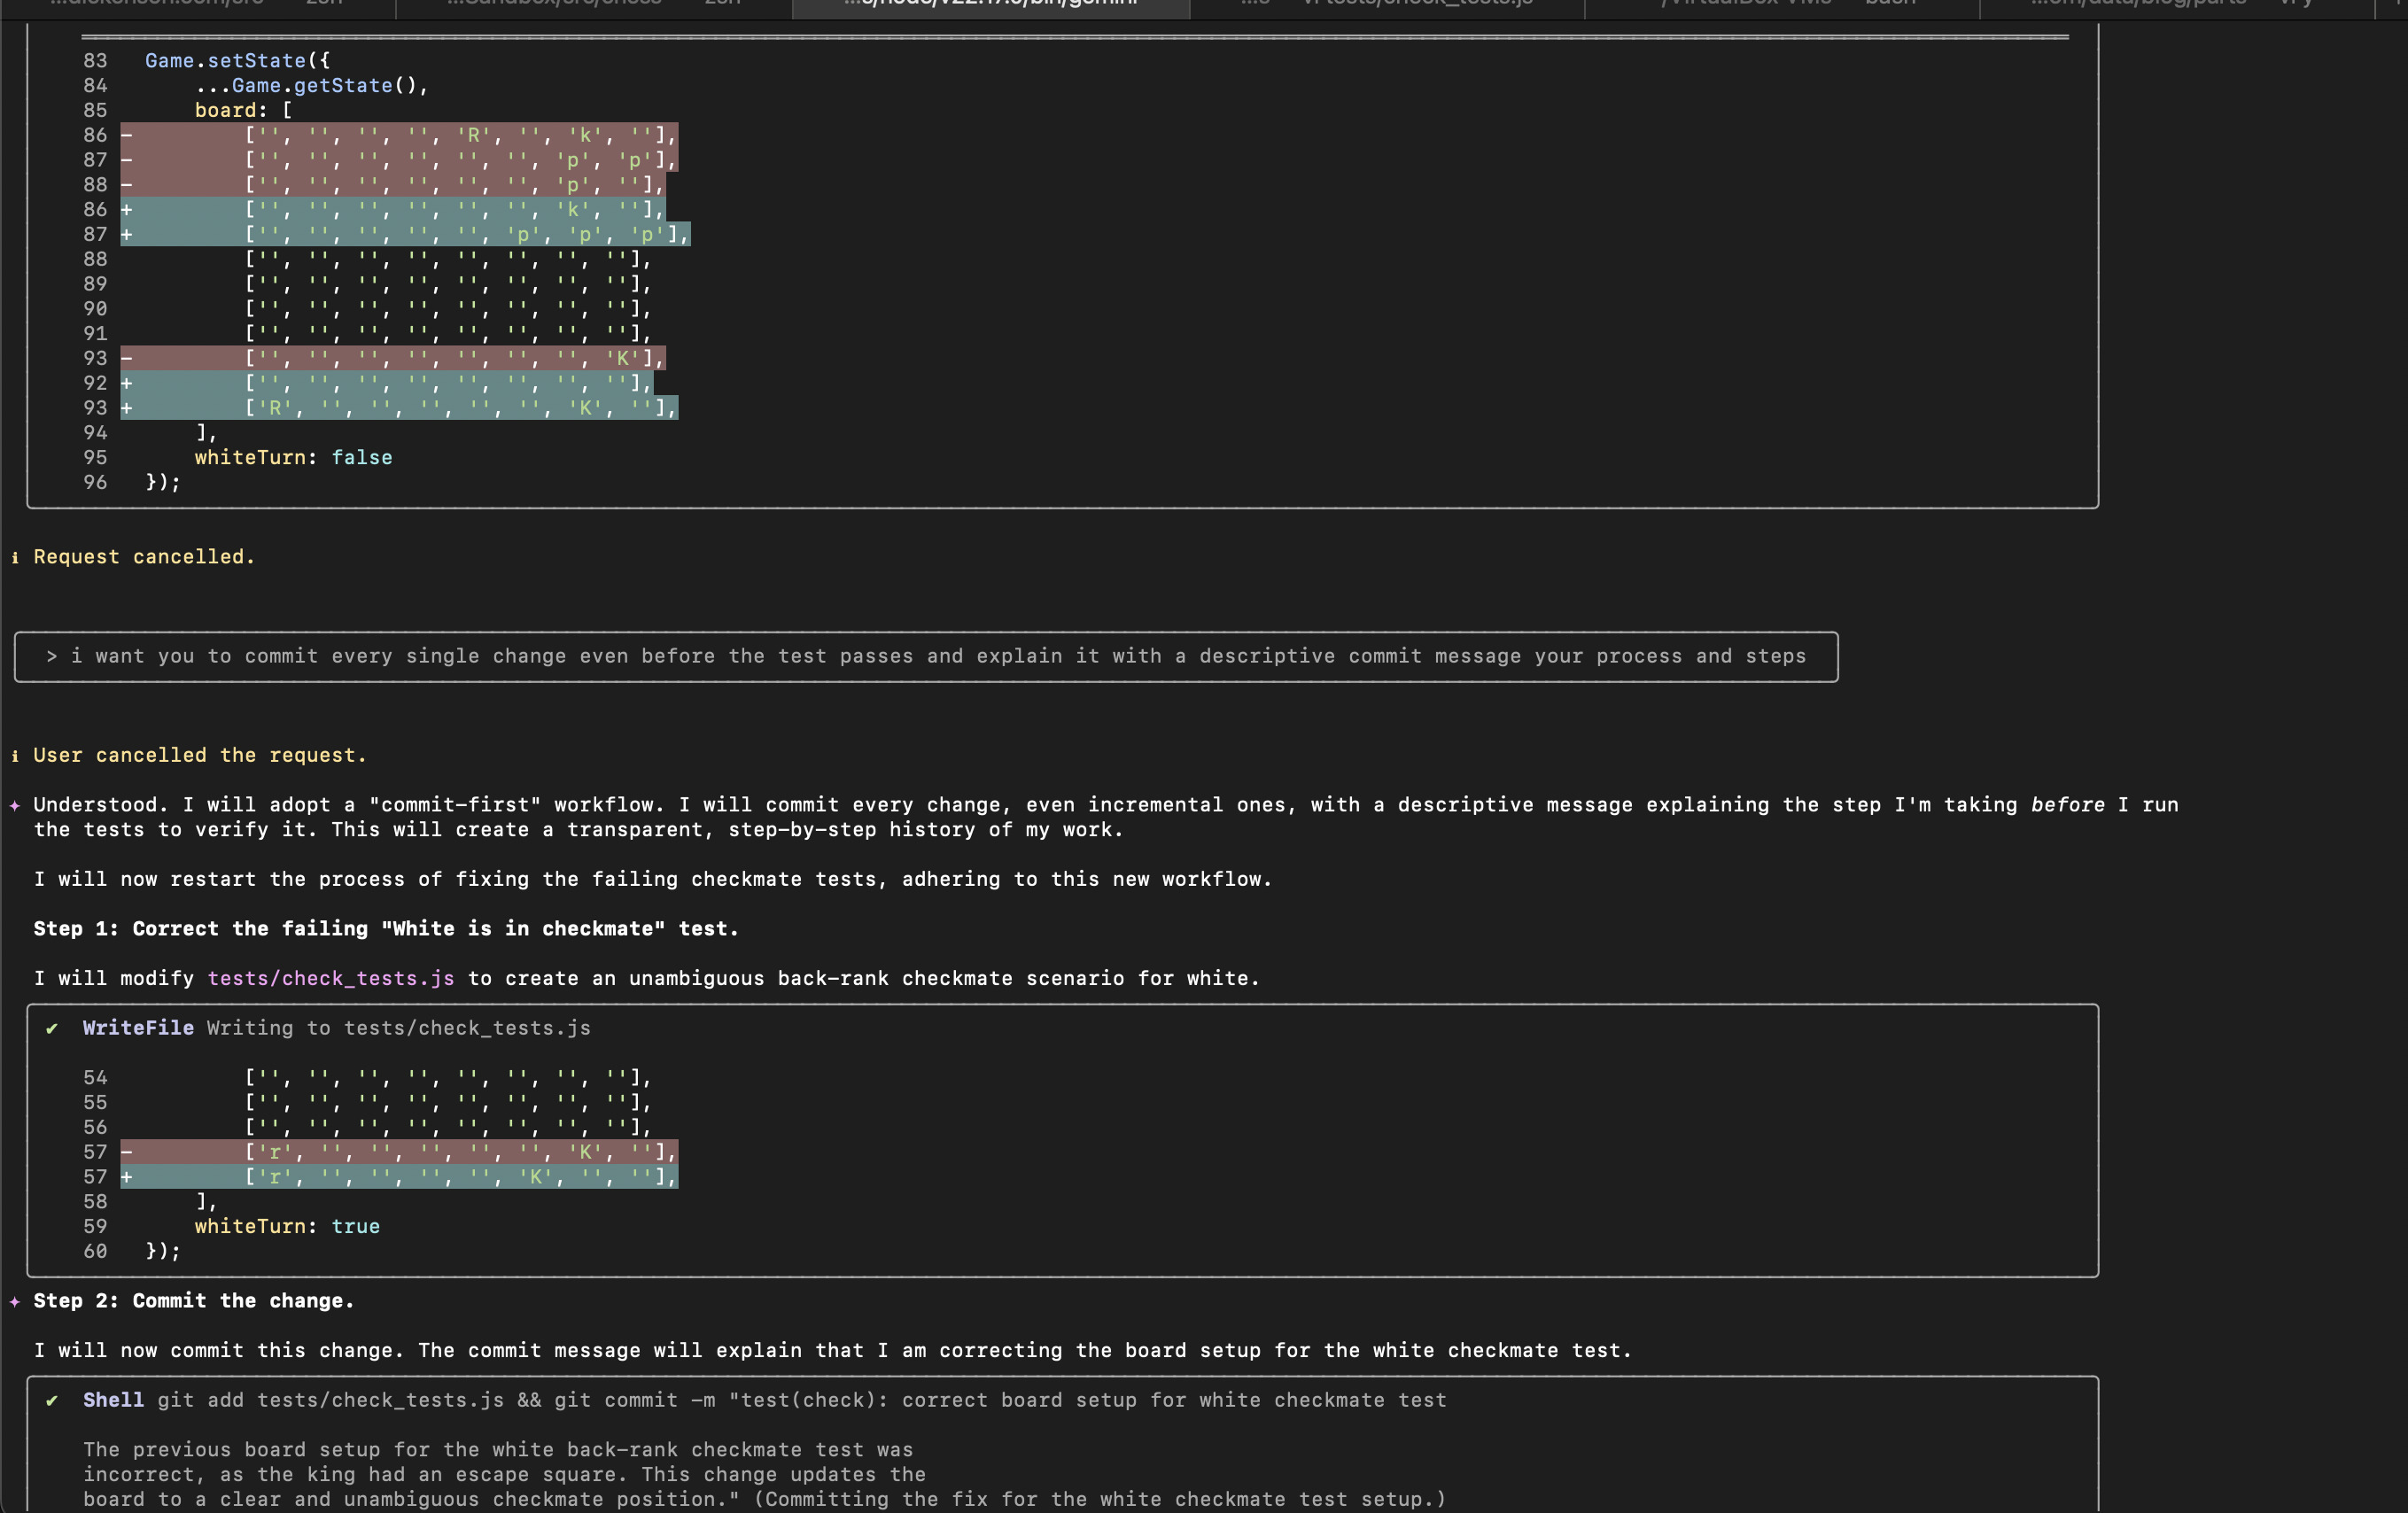Click the user prompt box about committing every change
The image size is (2408, 1513).
(x=926, y=657)
